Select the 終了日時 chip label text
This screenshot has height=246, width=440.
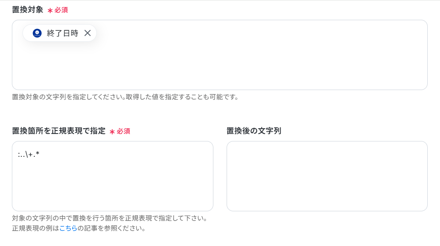[x=62, y=33]
